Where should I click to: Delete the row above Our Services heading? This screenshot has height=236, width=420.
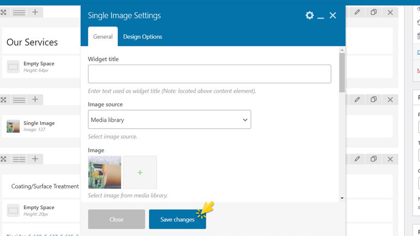[390, 12]
